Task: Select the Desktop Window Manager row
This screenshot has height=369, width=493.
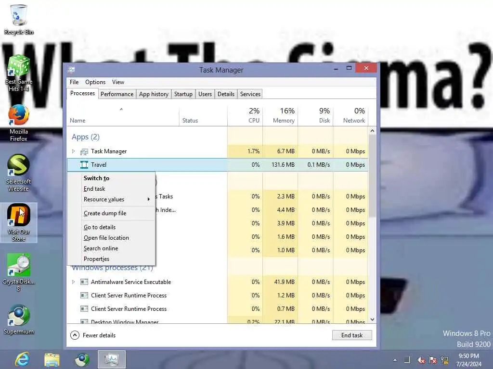Action: 217,320
